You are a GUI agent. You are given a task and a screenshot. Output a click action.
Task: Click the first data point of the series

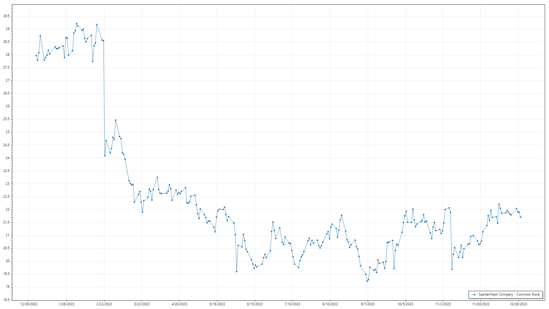[x=36, y=56]
